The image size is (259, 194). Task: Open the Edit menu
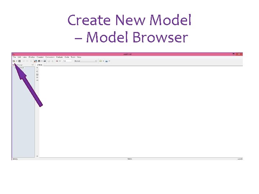tap(19, 57)
